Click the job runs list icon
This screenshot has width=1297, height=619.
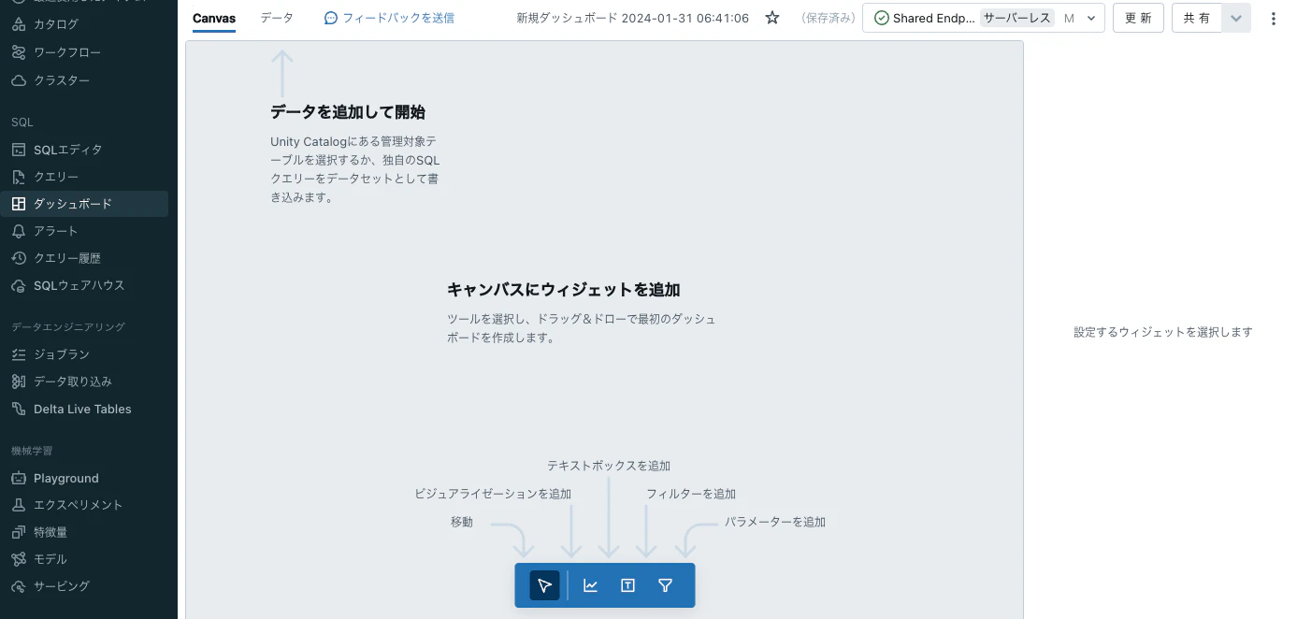(x=19, y=354)
